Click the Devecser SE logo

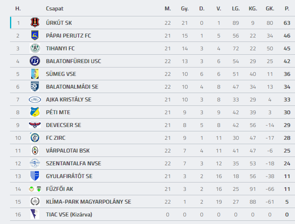pos(35,125)
